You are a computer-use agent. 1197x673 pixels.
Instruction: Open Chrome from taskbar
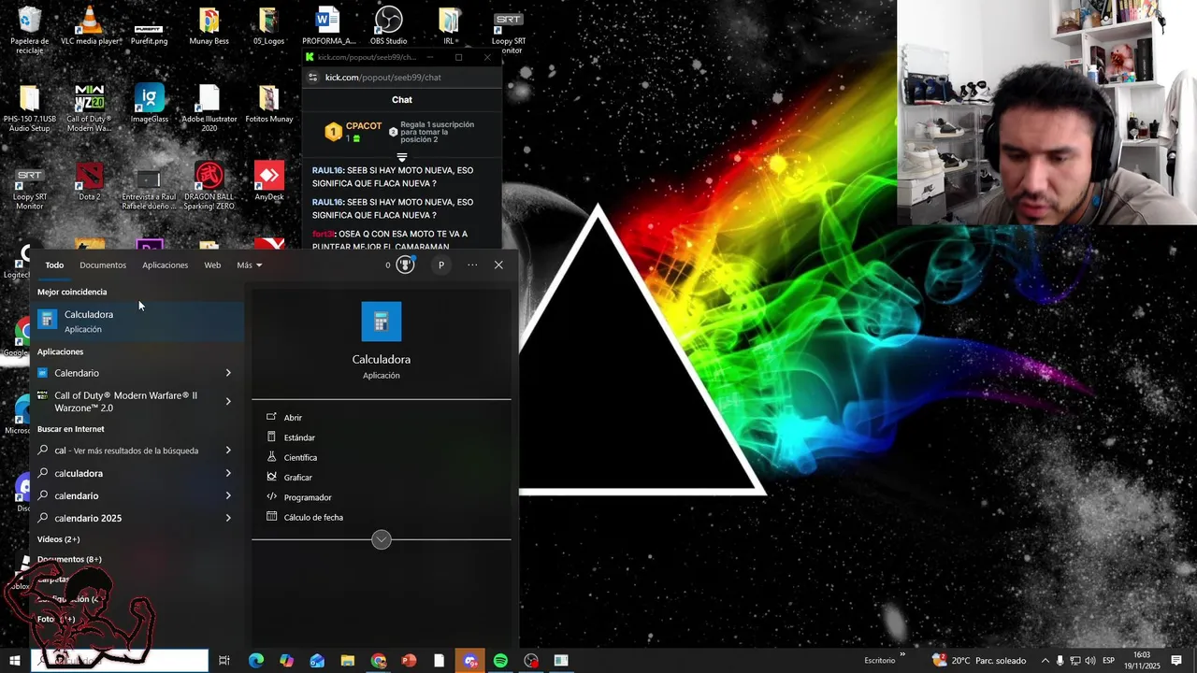pos(379,661)
